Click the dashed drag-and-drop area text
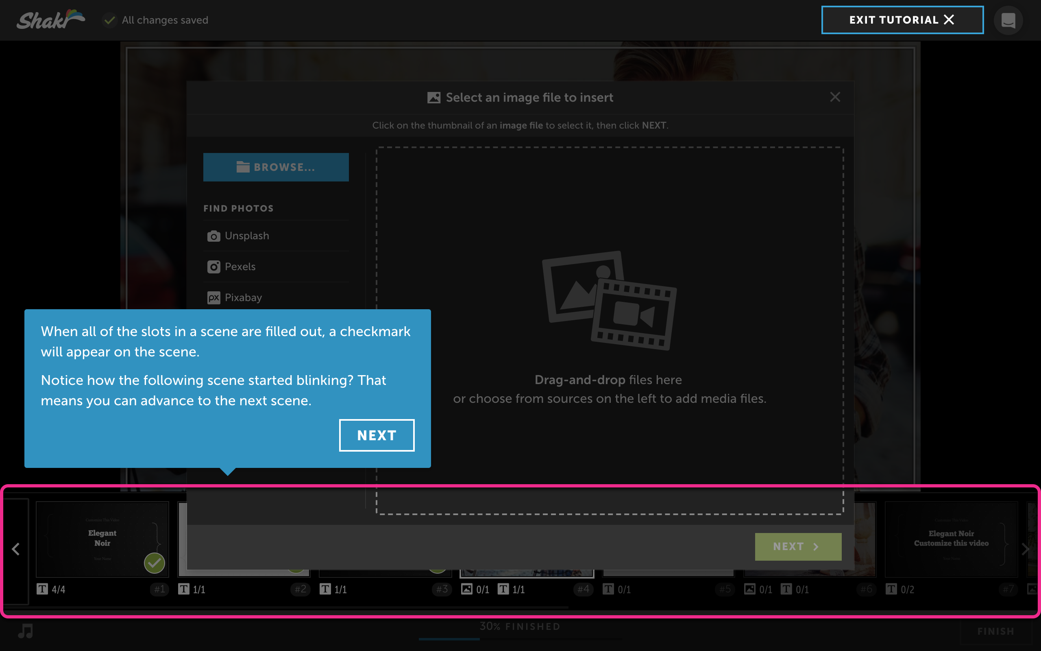The height and width of the screenshot is (651, 1041). [610, 389]
